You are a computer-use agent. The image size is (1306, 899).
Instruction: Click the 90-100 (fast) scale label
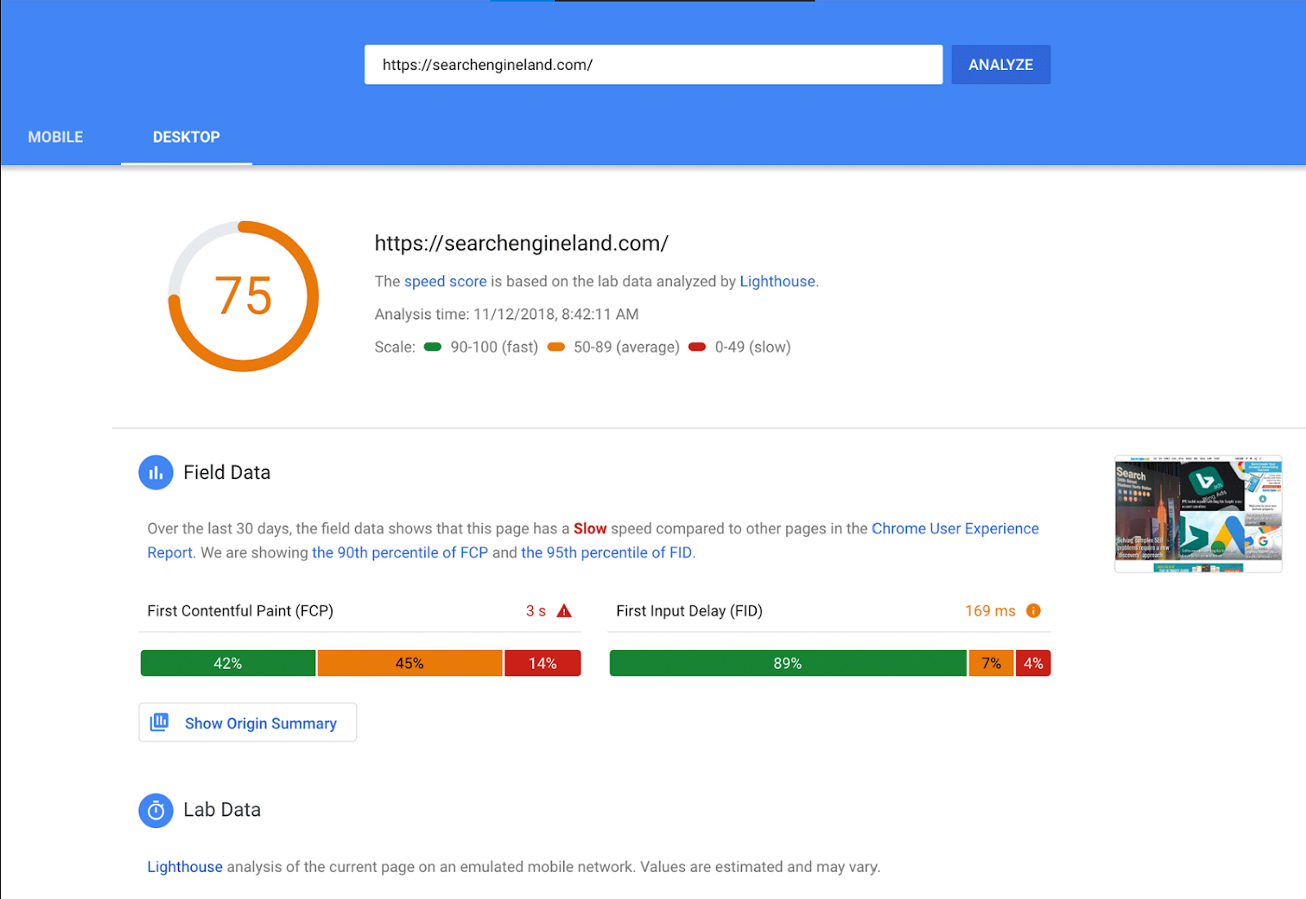[494, 347]
